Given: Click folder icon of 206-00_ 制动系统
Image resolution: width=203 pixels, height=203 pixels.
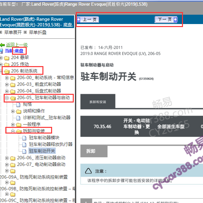Looking at the screenshot, I should (13, 78).
